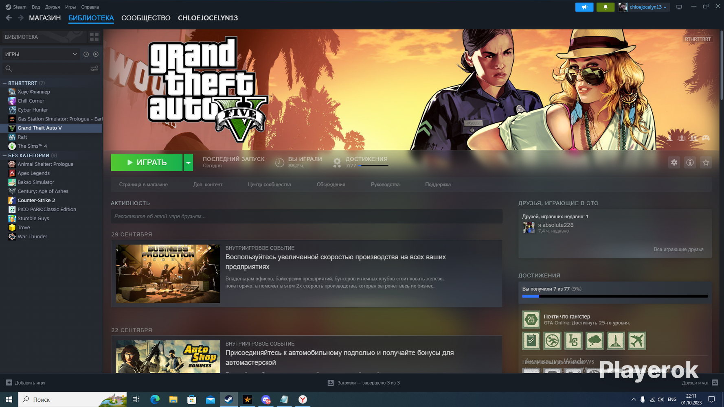
Task: Open the play options dropdown arrow
Action: click(188, 162)
